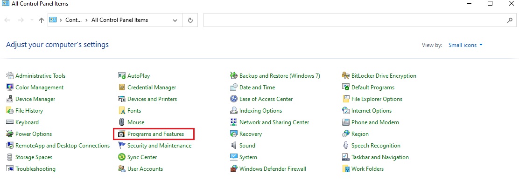519x188 pixels.
Task: Open the Default Programs icon
Action: (346, 87)
